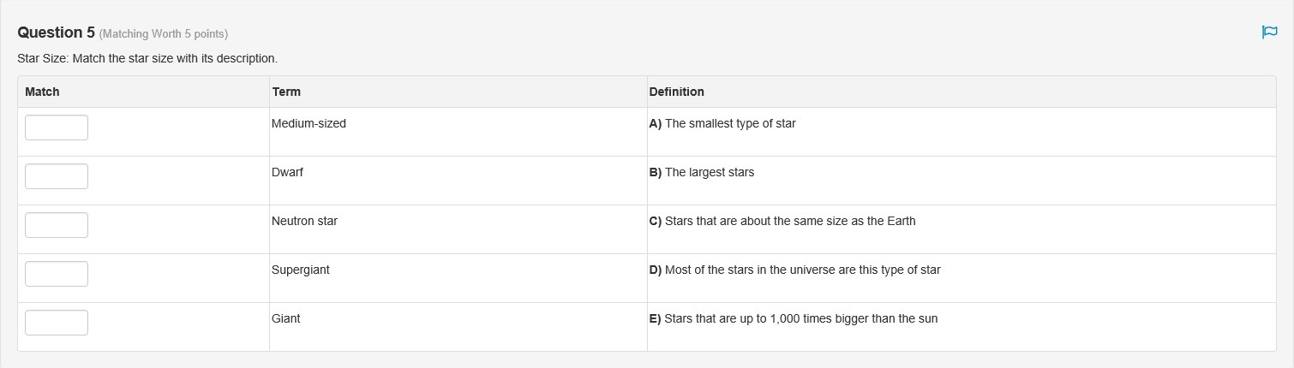This screenshot has height=368, width=1294.
Task: Click definition A, the smallest type of star
Action: click(722, 123)
